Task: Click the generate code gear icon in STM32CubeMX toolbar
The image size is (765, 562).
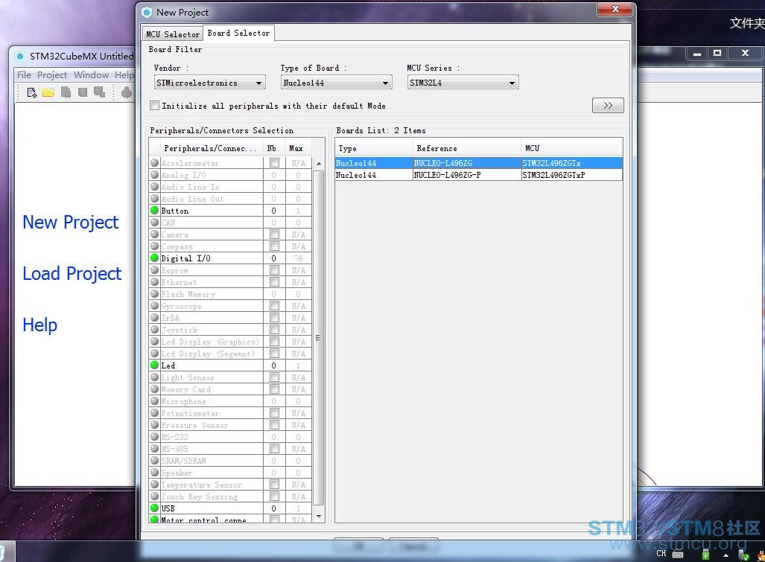Action: point(127,92)
